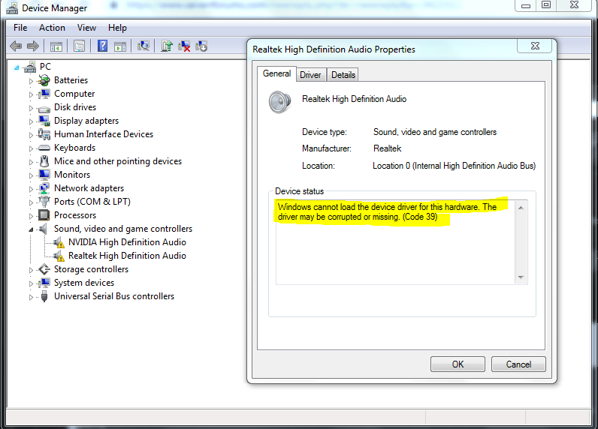The image size is (598, 429).
Task: Click the OK button
Action: click(458, 364)
